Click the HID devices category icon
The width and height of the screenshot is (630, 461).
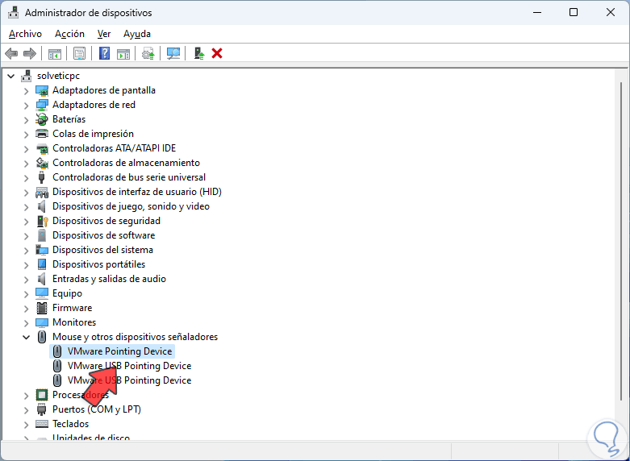point(42,192)
